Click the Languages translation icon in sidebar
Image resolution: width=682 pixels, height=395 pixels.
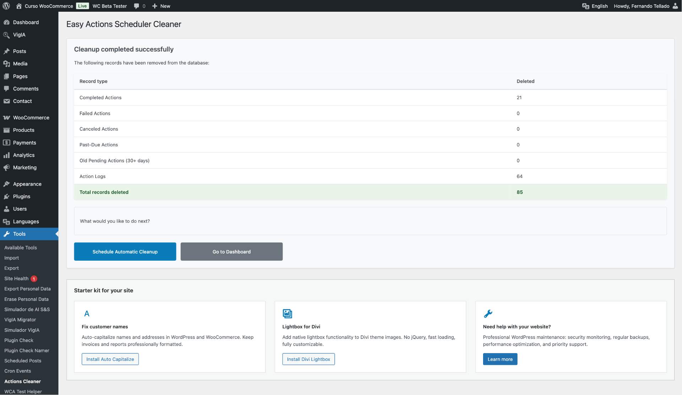[6, 222]
